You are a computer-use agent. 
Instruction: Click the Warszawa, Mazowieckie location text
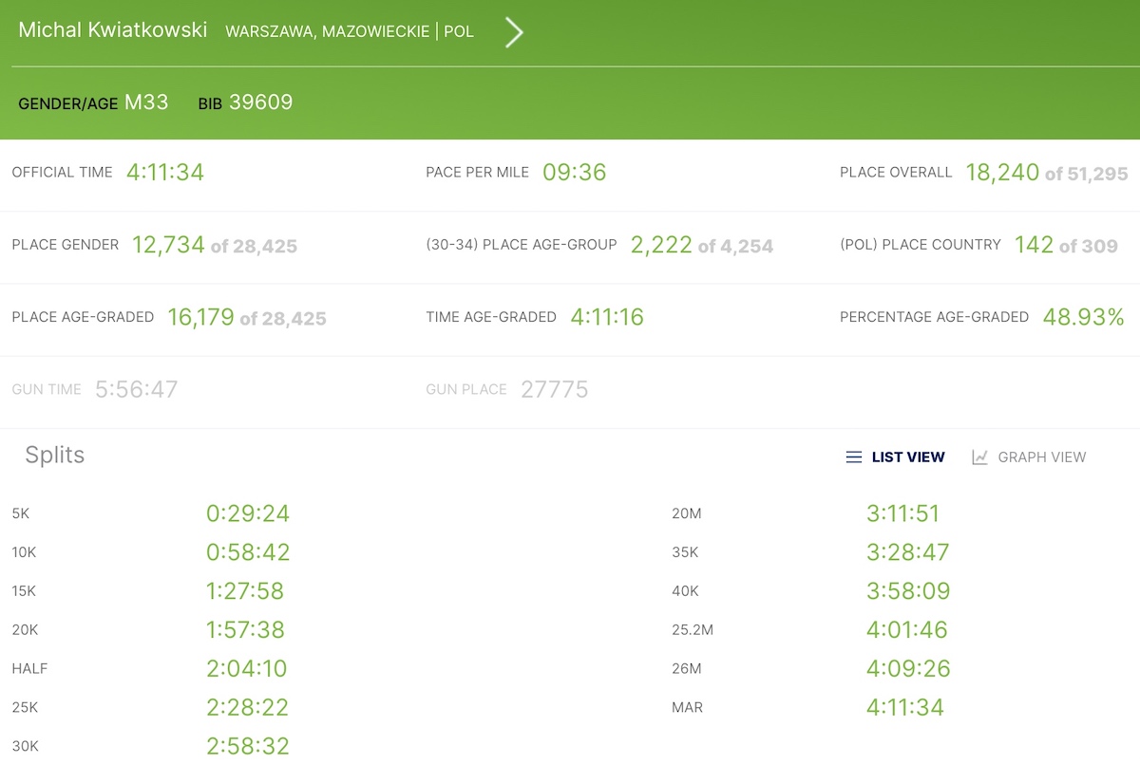[327, 31]
